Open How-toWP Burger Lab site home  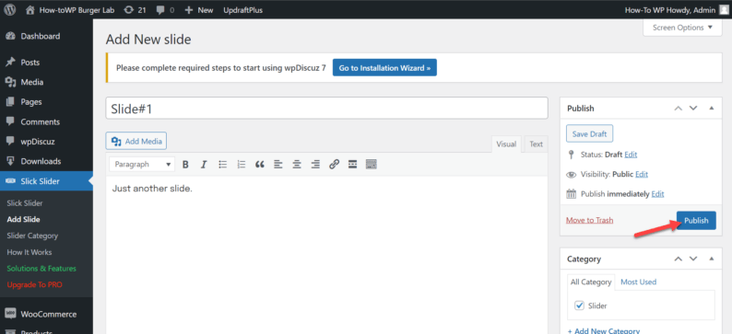70,10
